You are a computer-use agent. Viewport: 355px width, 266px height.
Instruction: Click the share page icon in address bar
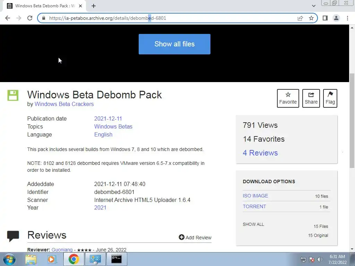[300, 18]
